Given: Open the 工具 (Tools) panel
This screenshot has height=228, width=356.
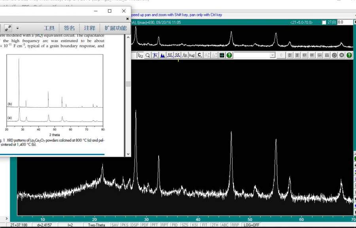Looking at the screenshot, I should 49,28.
